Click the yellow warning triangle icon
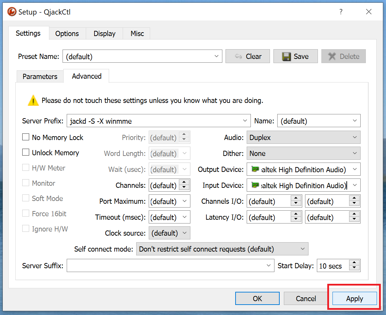 33,100
